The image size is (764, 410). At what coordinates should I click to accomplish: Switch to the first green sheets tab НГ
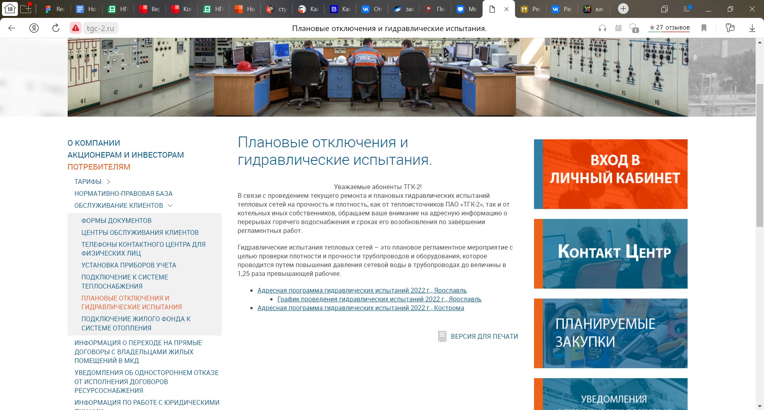coord(118,9)
